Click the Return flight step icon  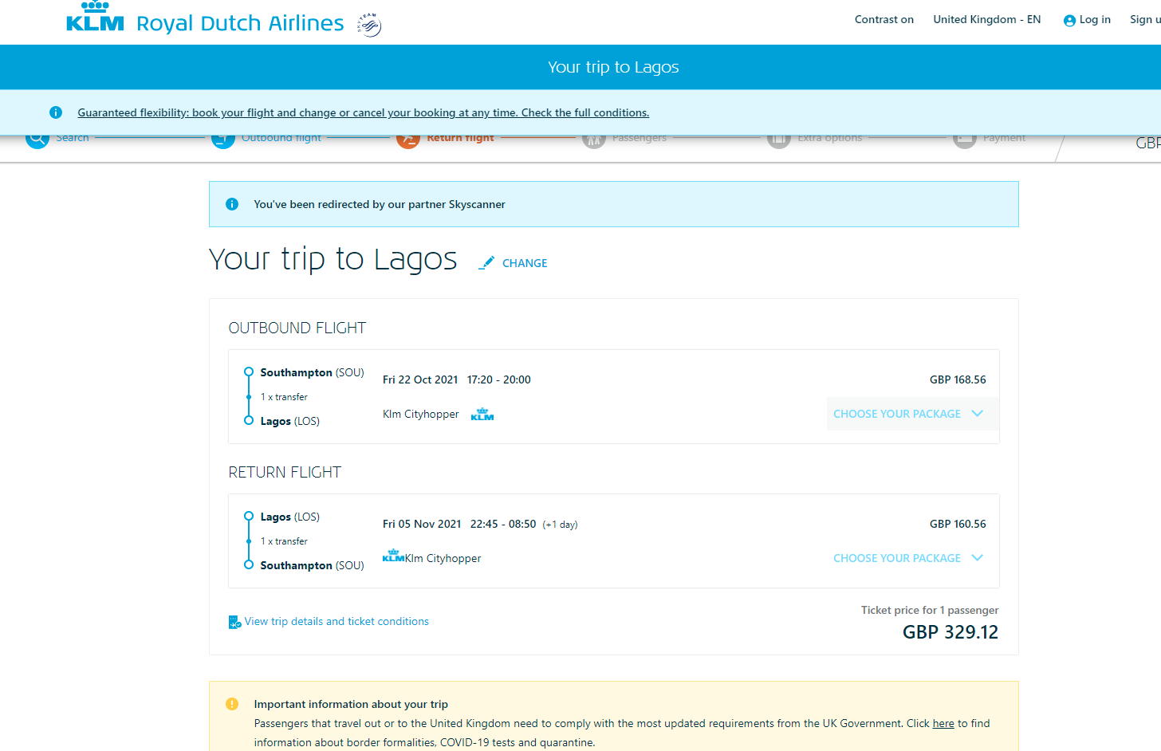pyautogui.click(x=408, y=140)
